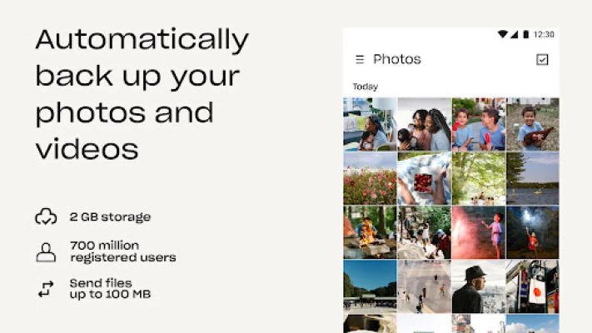Open photo of man in black hat
The image size is (592, 333).
[x=479, y=286]
